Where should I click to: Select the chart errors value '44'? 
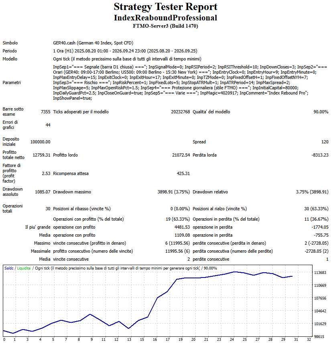48,125
